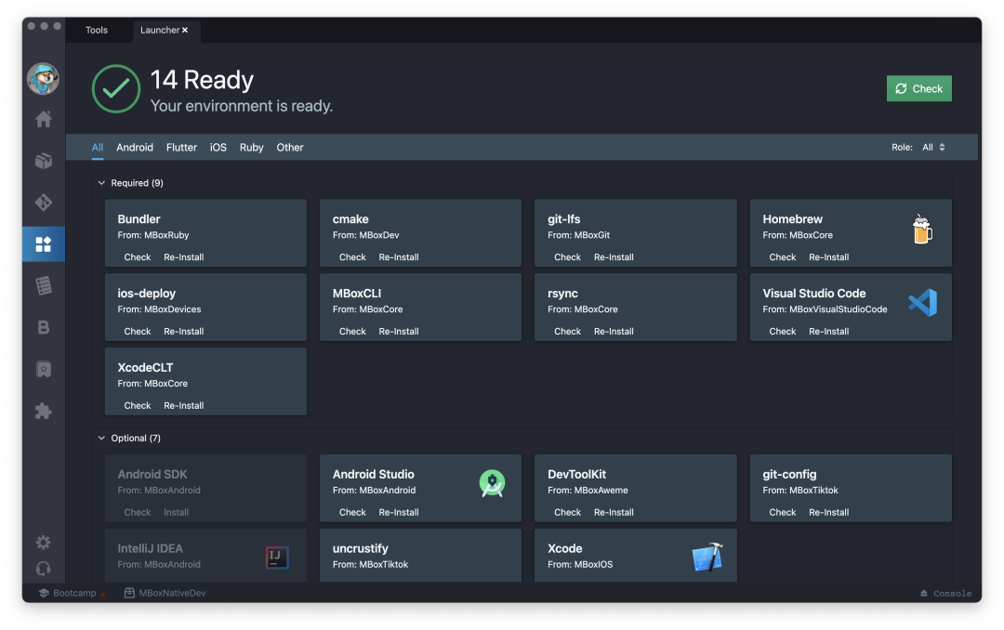Image resolution: width=1004 pixels, height=630 pixels.
Task: Open Bootcamp in the status bar
Action: (x=68, y=593)
